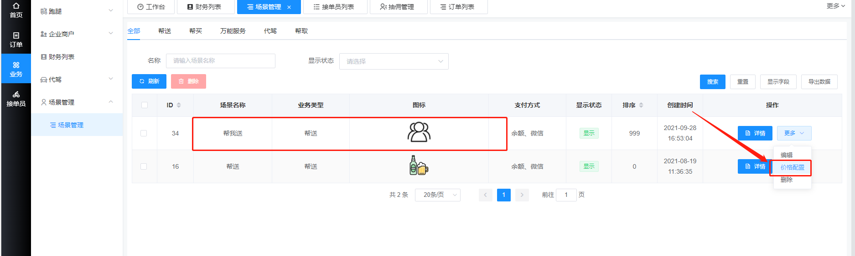This screenshot has height=256, width=855.
Task: Open the 20条/页 page size dropdown
Action: [x=438, y=195]
